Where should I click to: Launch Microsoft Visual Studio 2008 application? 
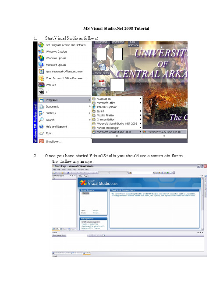(x=164, y=132)
